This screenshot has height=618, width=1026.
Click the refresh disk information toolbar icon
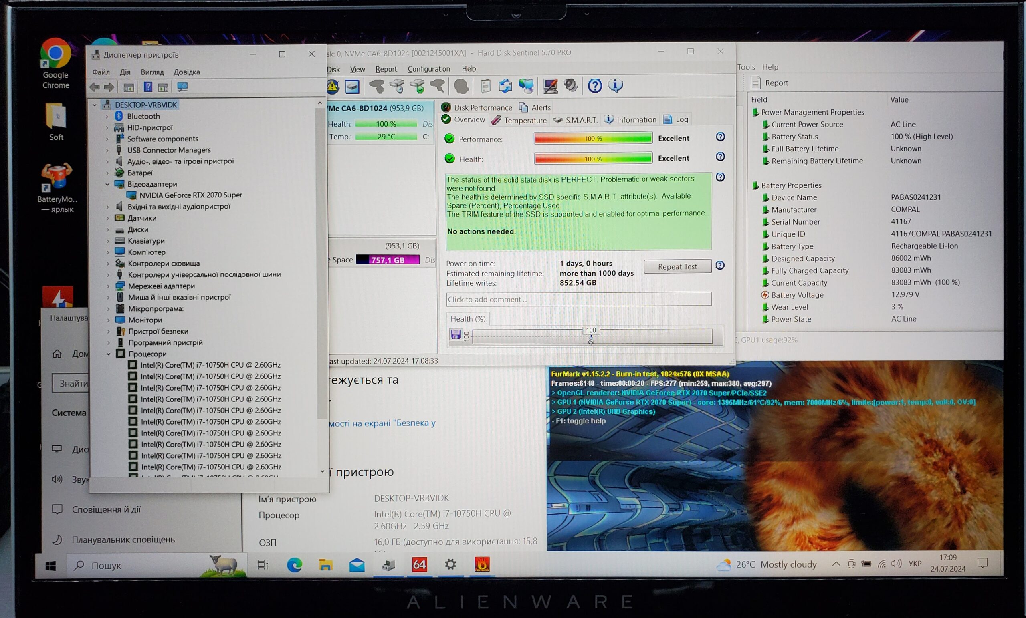(505, 86)
